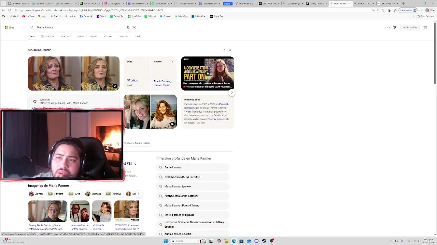
Task: Click the thumbs up icon on Copilot Search
Action: tap(224, 50)
